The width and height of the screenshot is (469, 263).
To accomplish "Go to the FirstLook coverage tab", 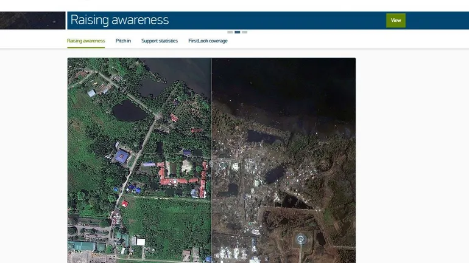I will point(208,41).
